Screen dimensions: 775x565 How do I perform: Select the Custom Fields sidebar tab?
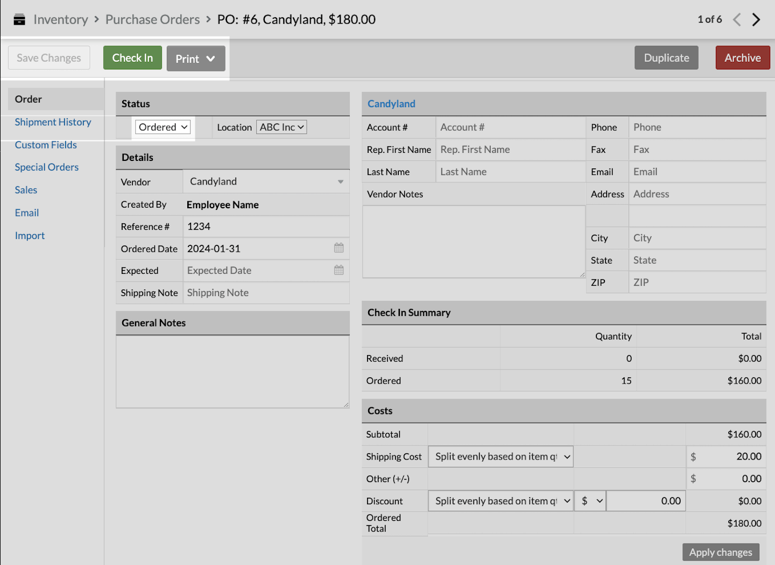pos(46,145)
